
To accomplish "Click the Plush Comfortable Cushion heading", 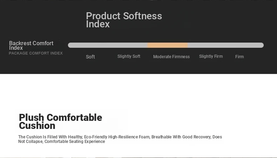I will 60,122.
